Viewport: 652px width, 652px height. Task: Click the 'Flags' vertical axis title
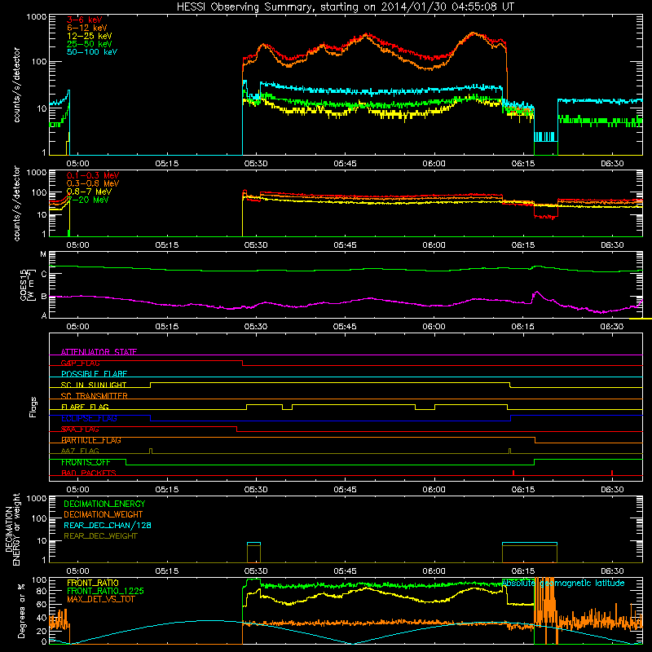33,407
